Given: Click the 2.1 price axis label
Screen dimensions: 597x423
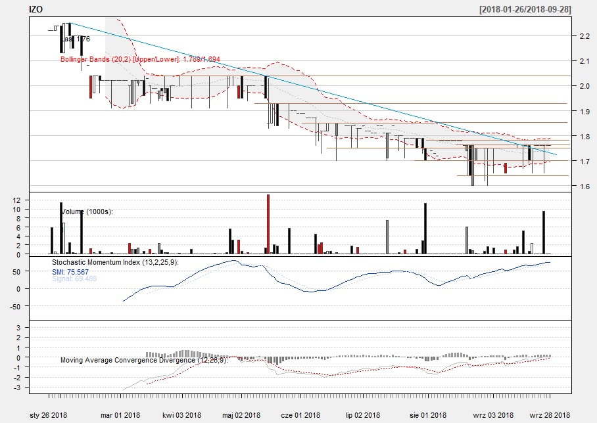Looking at the screenshot, I should coord(585,61).
